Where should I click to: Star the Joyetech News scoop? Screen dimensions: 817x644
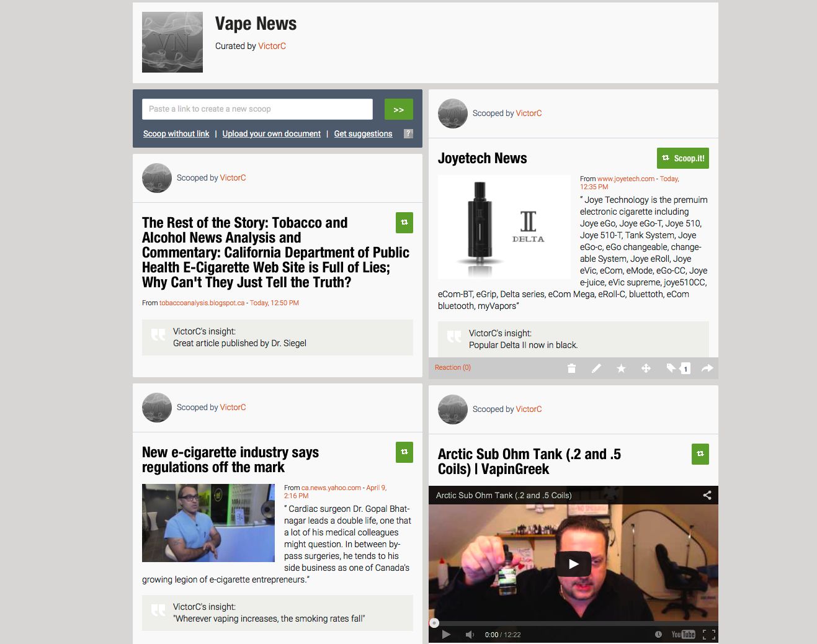coord(621,369)
